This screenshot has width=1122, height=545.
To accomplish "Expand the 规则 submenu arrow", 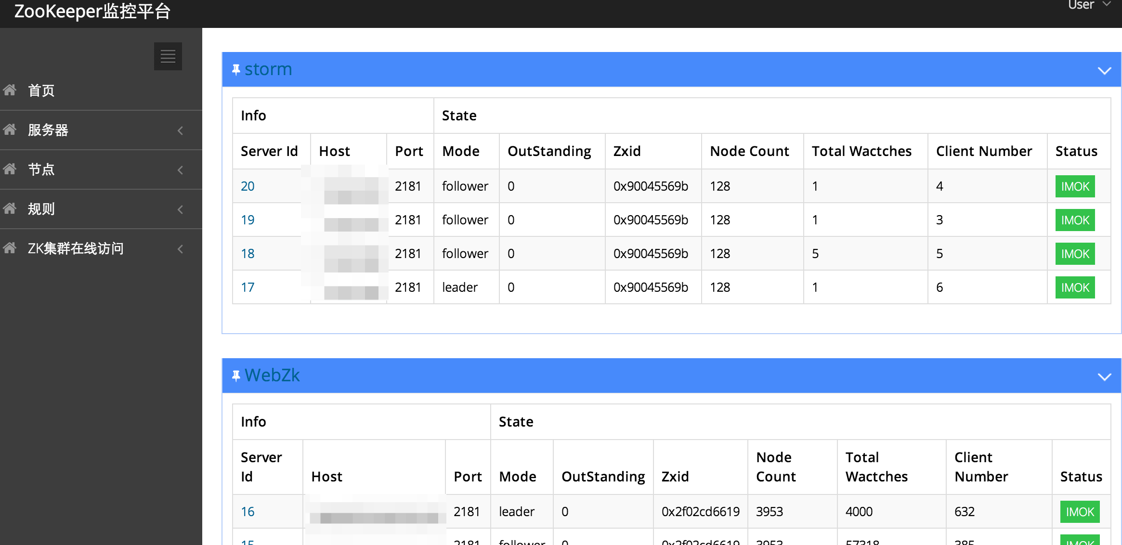I will [181, 209].
